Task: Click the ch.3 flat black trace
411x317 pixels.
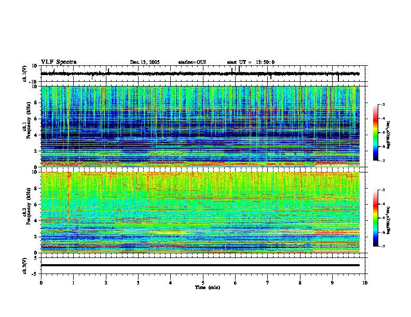Action: click(200, 265)
